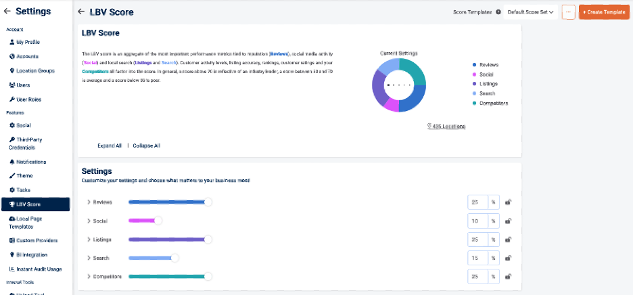633x295 pixels.
Task: Click the Theme brush icon in sidebar
Action: pos(11,176)
